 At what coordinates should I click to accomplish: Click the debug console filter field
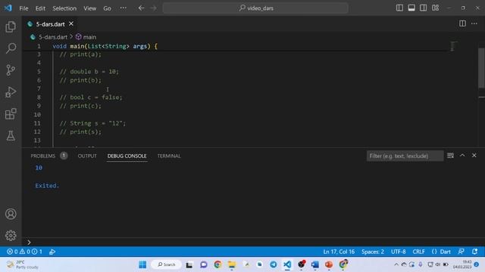click(405, 156)
